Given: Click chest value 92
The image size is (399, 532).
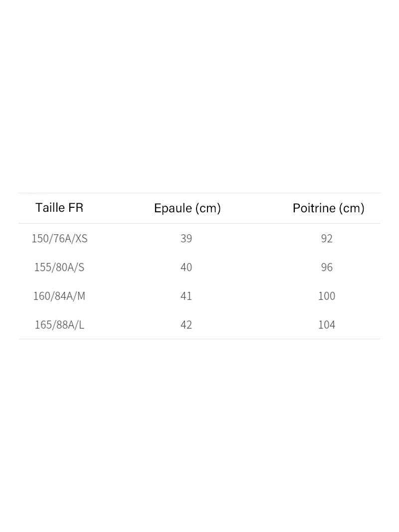Looking at the screenshot, I should coord(327,238).
